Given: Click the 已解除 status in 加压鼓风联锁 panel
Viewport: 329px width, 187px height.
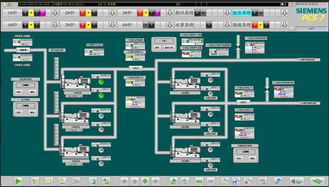Looking at the screenshot, I should (x=25, y=85).
